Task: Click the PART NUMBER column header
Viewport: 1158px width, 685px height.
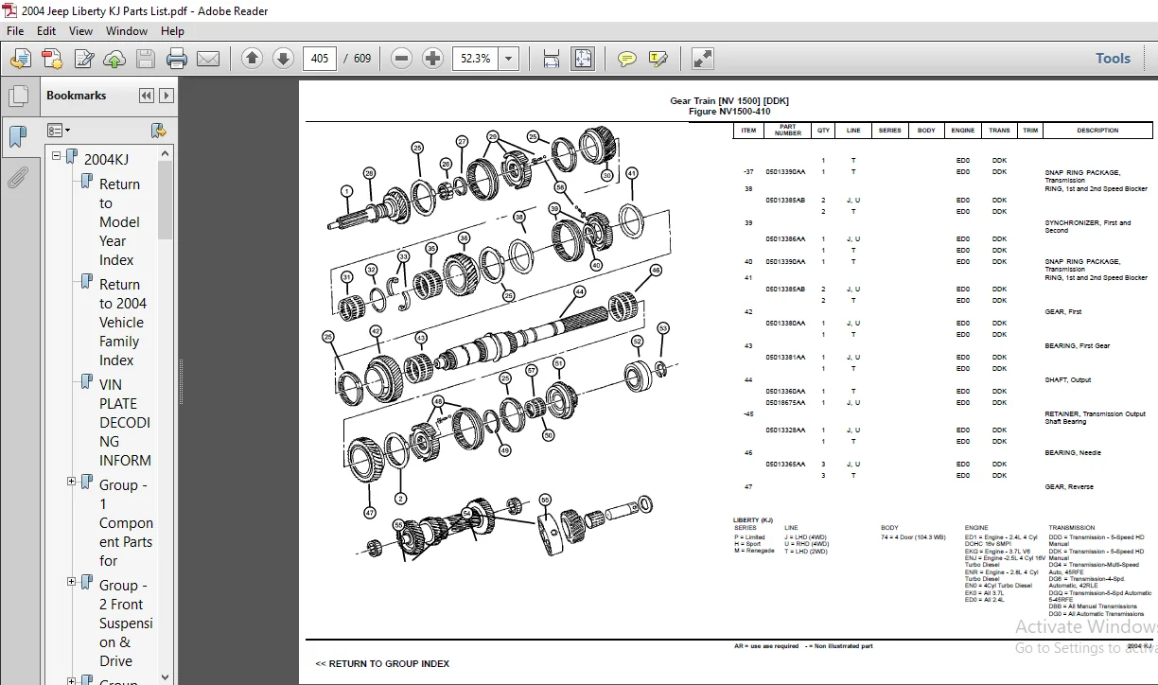Action: point(788,131)
